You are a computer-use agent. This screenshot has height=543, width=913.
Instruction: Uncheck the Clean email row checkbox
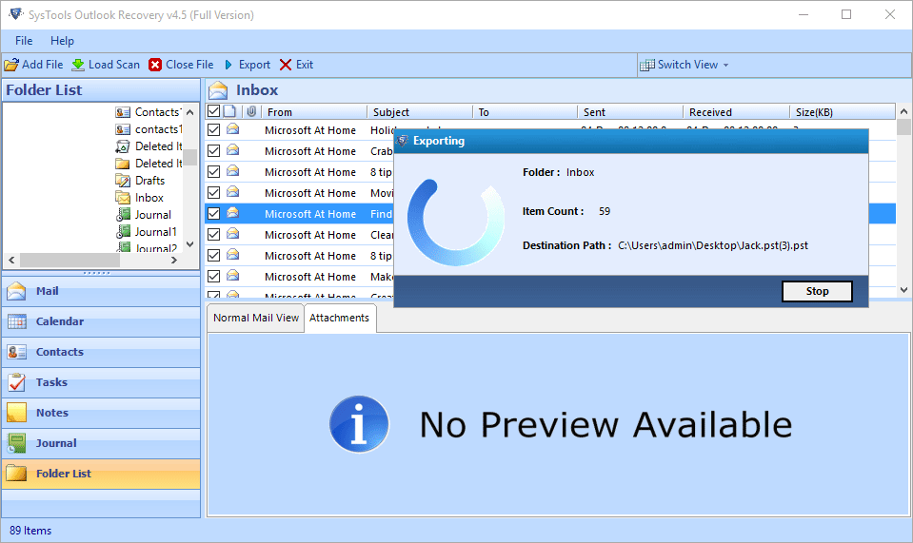point(213,234)
